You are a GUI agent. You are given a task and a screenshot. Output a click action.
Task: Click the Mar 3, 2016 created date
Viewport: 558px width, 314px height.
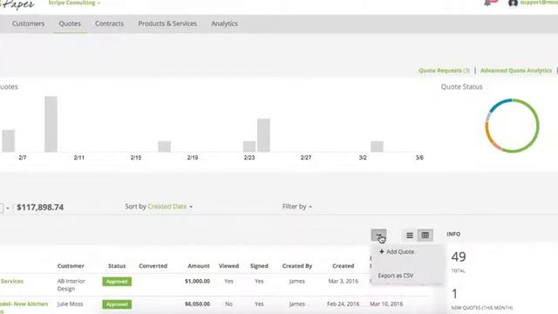click(343, 281)
